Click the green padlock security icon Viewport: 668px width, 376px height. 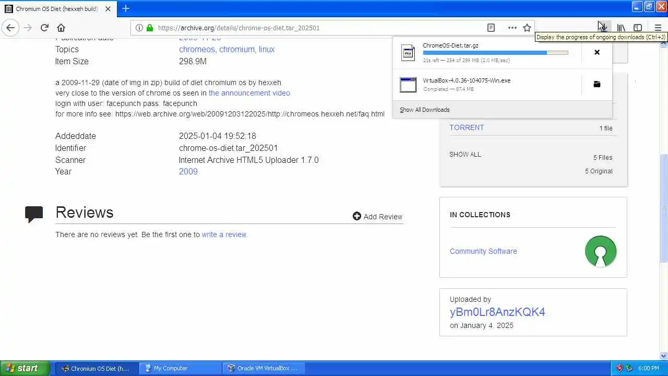click(x=150, y=28)
